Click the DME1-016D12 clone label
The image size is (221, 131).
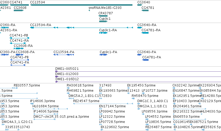pyautogui.click(x=67, y=79)
